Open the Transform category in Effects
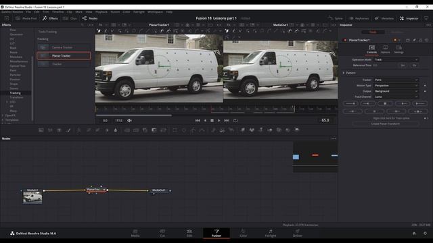 [x=16, y=97]
